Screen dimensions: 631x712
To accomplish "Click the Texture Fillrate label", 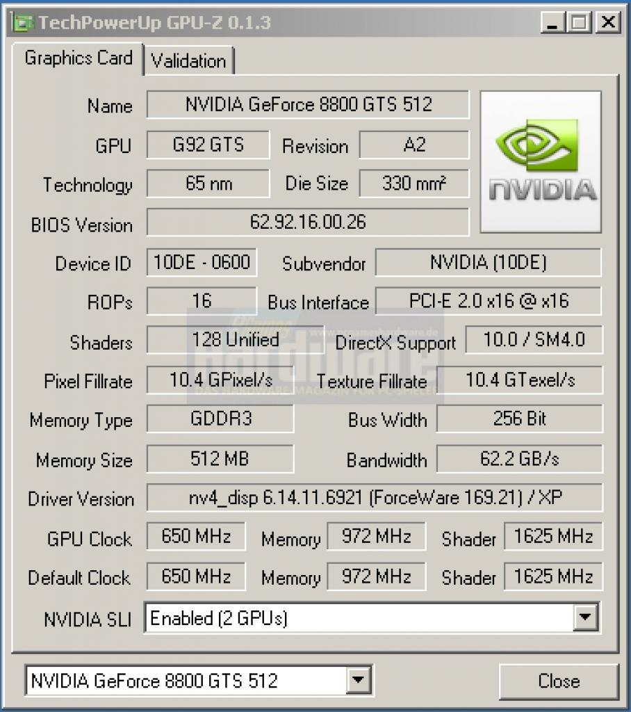I will (x=372, y=382).
